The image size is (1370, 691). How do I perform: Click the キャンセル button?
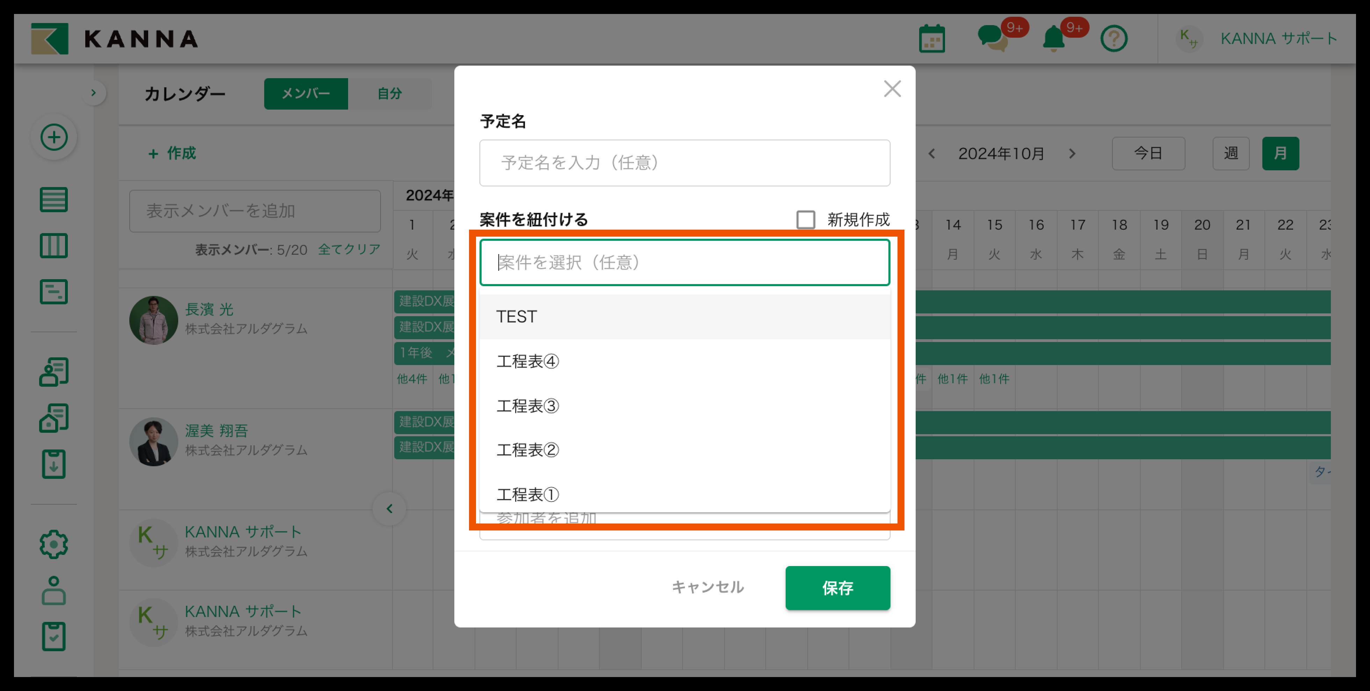click(x=707, y=587)
